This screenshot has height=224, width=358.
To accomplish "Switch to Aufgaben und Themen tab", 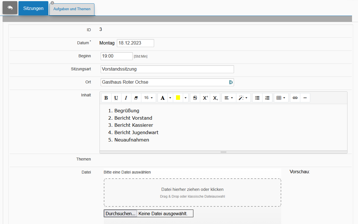I will click(x=72, y=9).
